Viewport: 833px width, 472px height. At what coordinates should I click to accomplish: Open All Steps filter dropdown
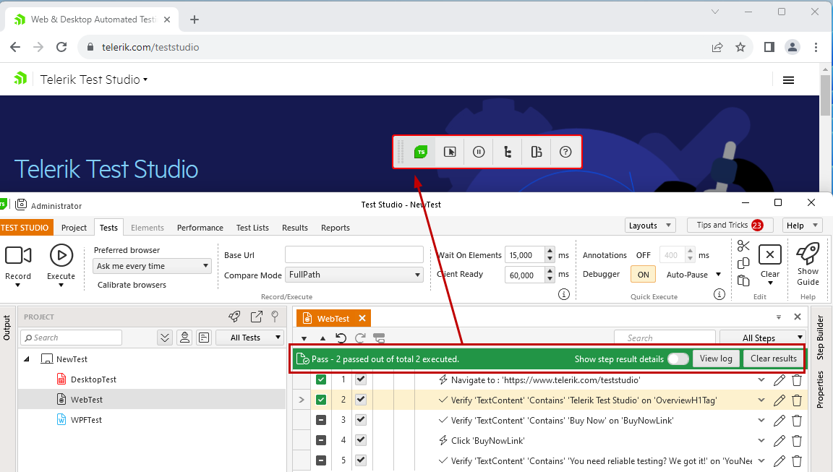(762, 338)
